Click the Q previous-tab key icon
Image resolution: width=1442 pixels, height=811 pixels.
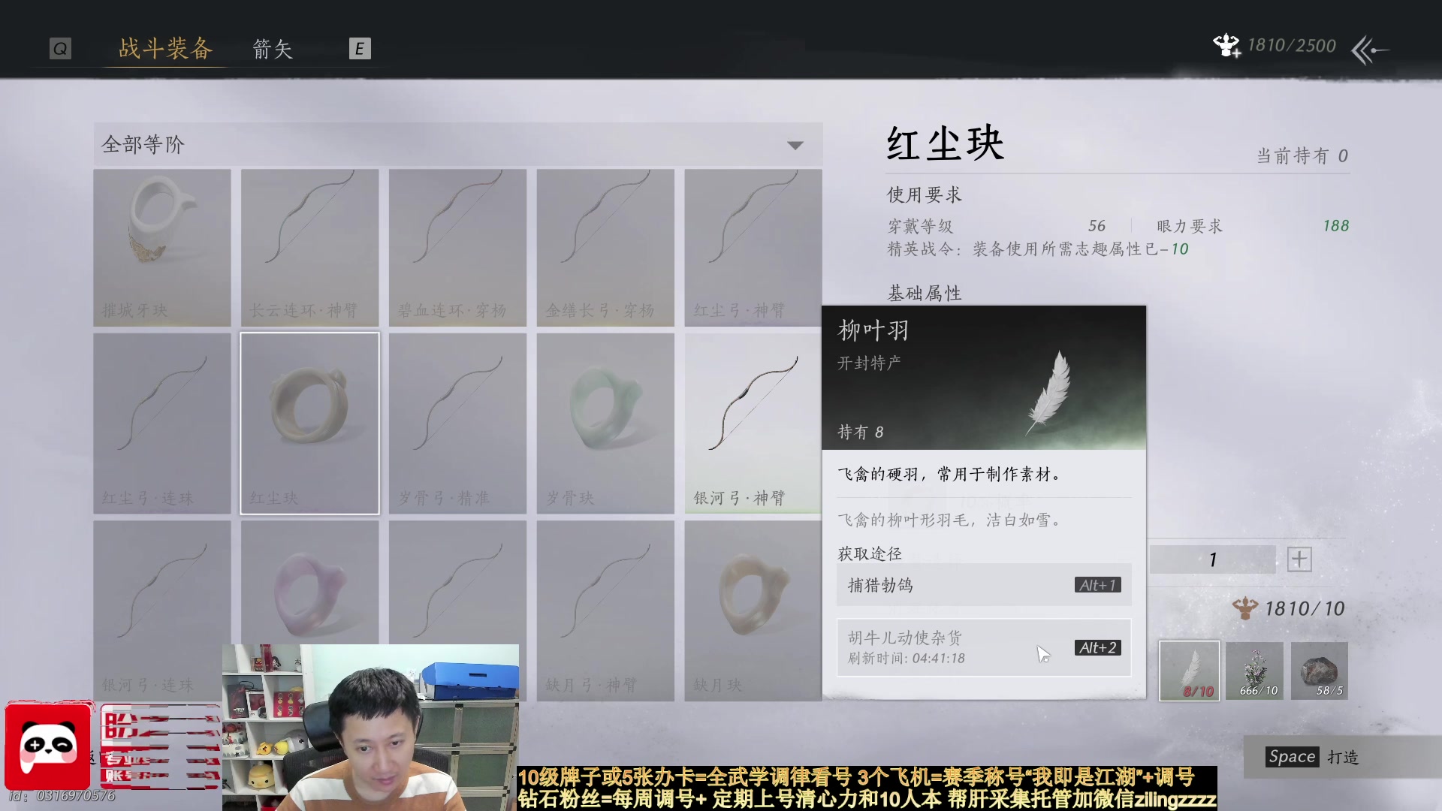(60, 49)
